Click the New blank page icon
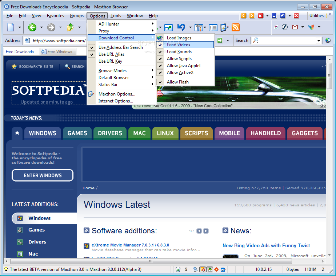 click(x=11, y=27)
